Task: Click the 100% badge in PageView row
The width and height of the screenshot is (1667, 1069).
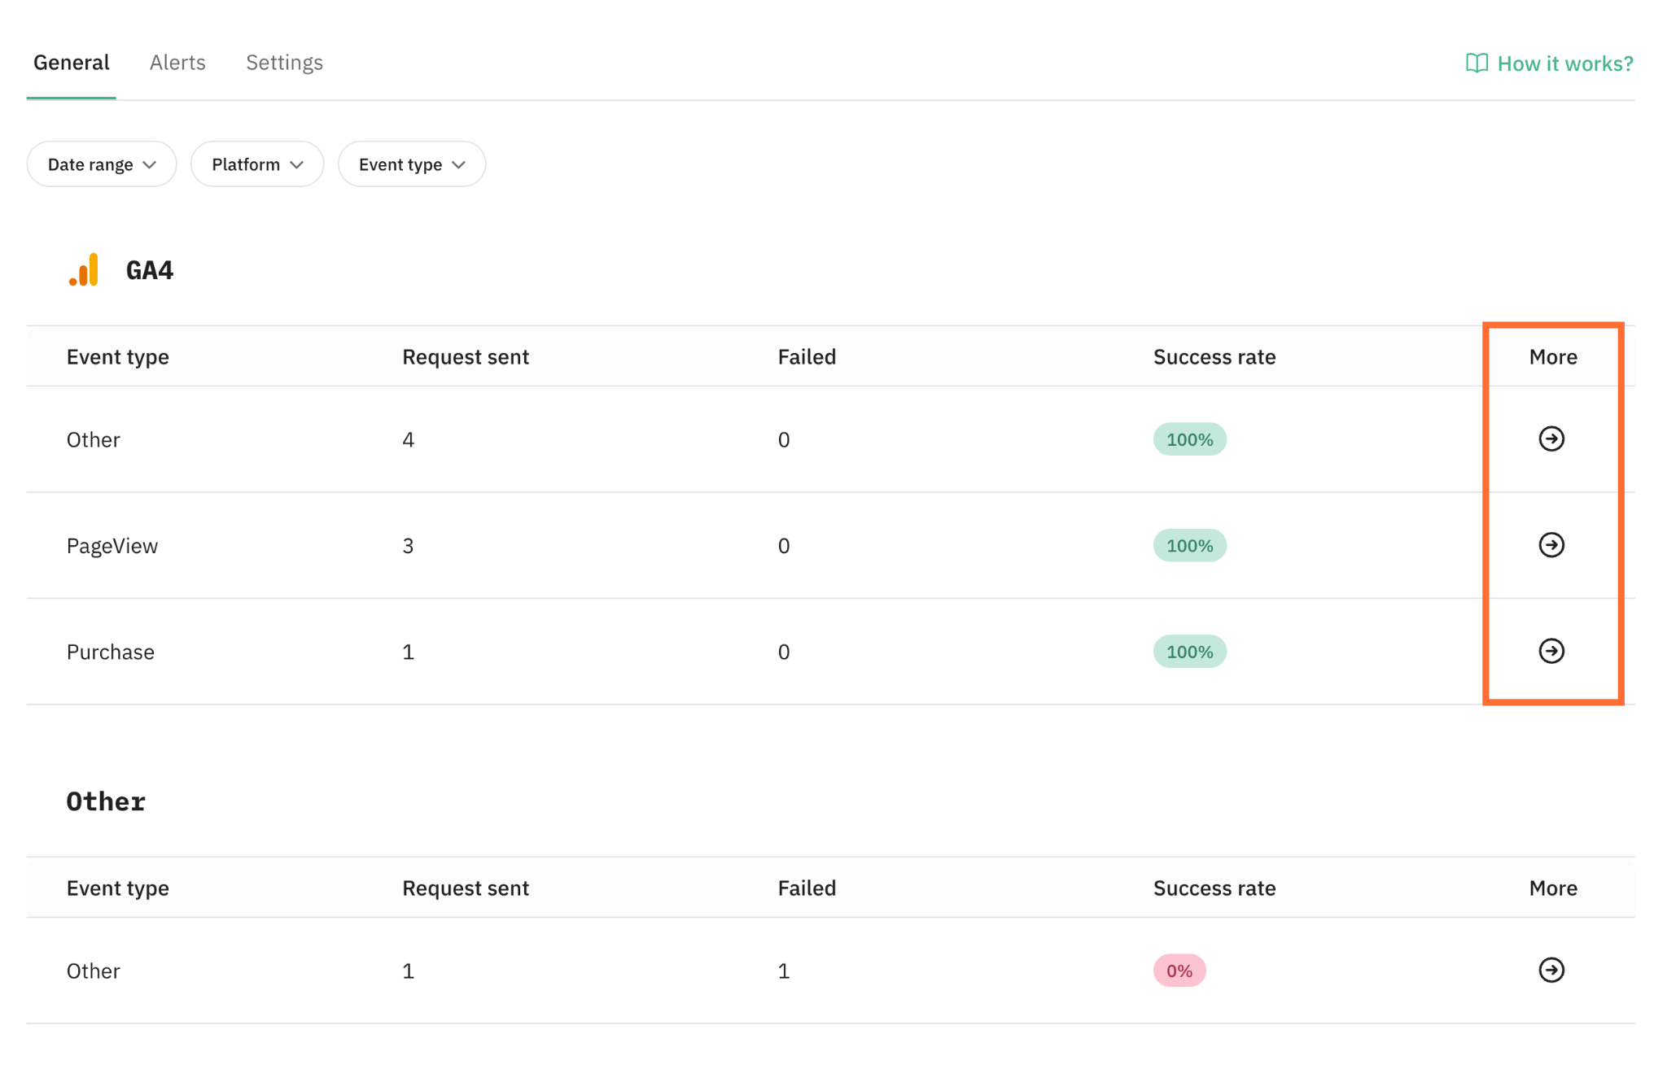Action: [1189, 545]
